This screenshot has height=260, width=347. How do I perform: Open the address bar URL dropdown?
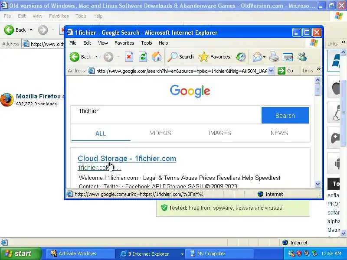[x=271, y=71]
